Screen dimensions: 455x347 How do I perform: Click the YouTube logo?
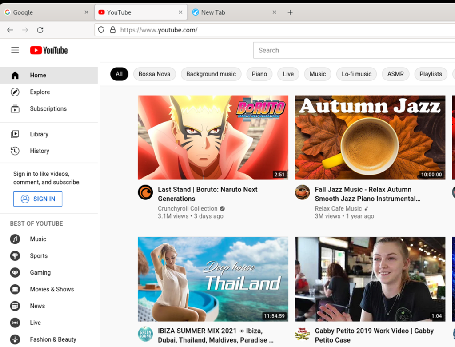48,50
